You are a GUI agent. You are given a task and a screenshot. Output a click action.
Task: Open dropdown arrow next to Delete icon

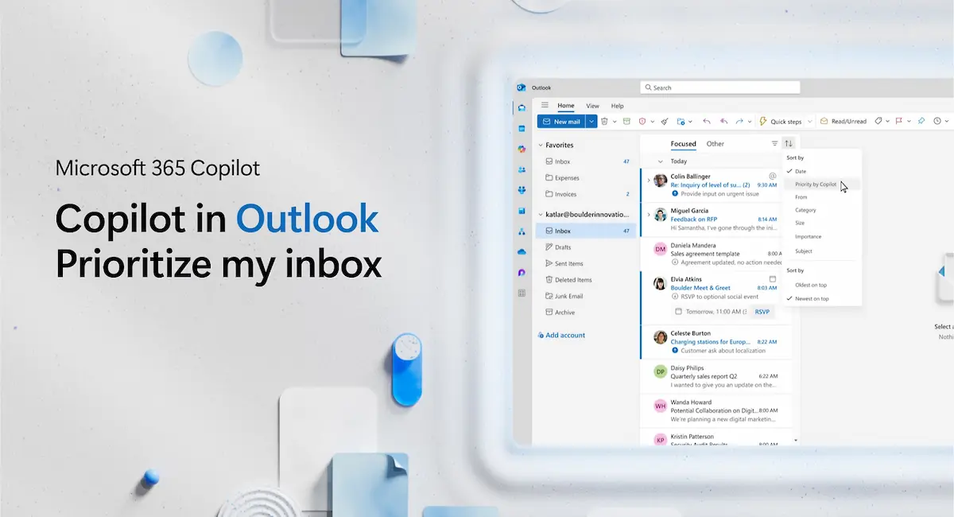tap(615, 122)
